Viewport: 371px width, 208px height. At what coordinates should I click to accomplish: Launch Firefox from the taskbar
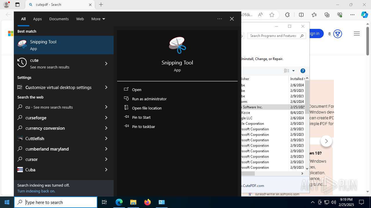click(x=148, y=202)
